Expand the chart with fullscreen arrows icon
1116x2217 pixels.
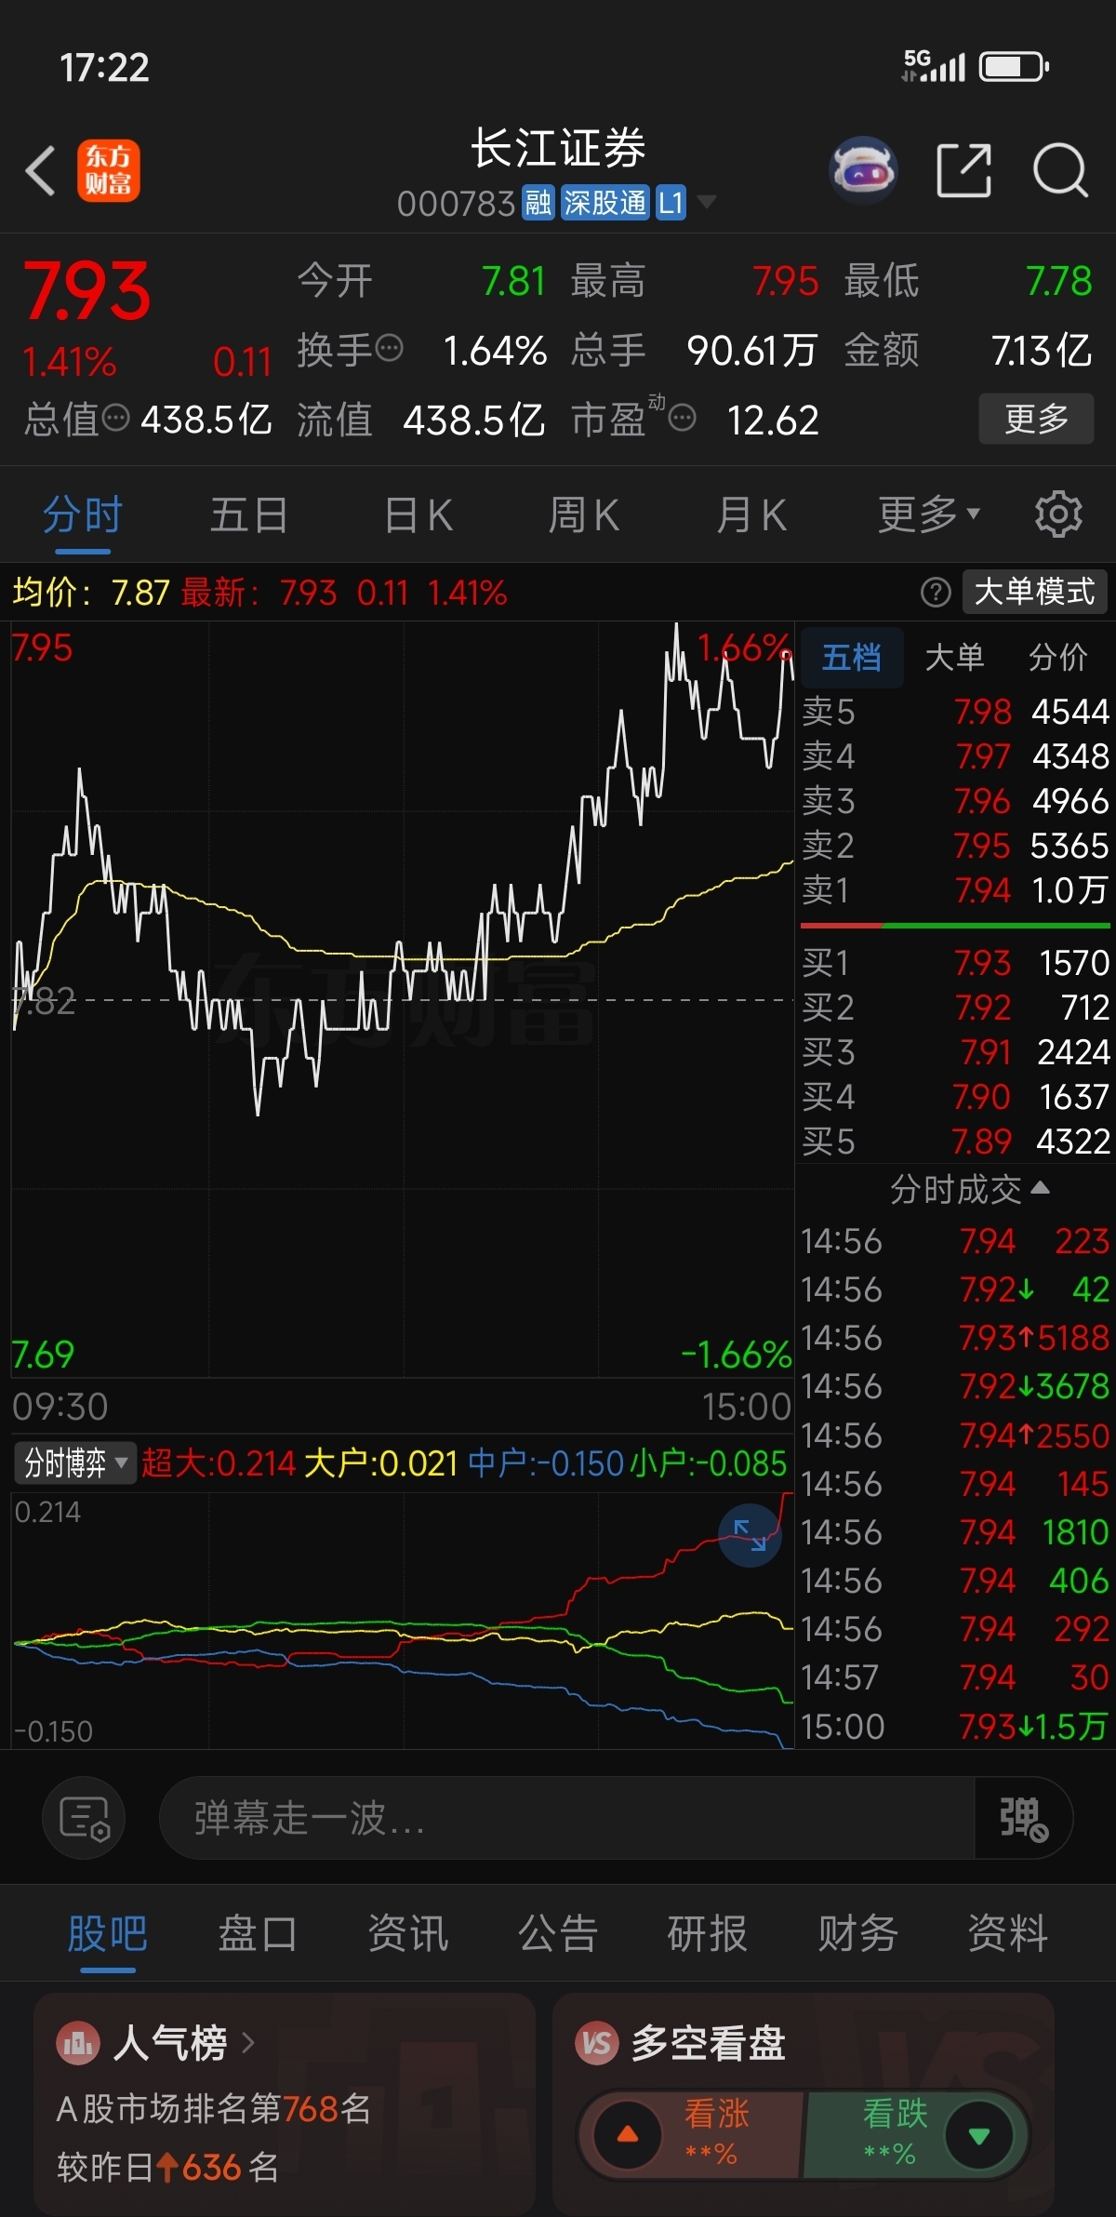(x=750, y=1534)
